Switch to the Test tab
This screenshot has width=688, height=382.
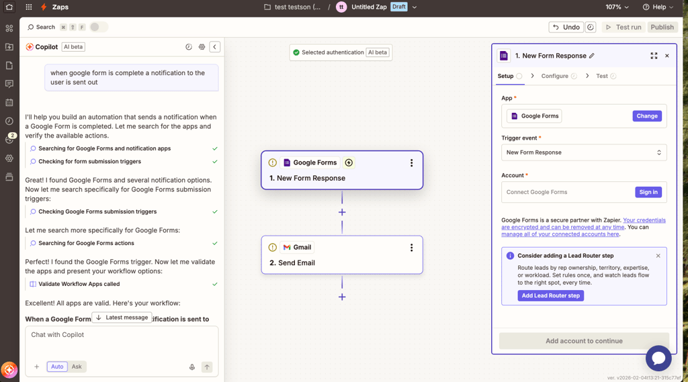point(606,76)
